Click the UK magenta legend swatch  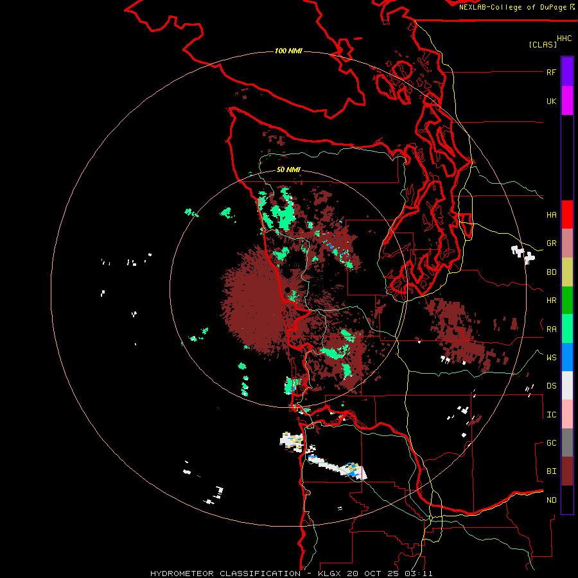click(567, 100)
